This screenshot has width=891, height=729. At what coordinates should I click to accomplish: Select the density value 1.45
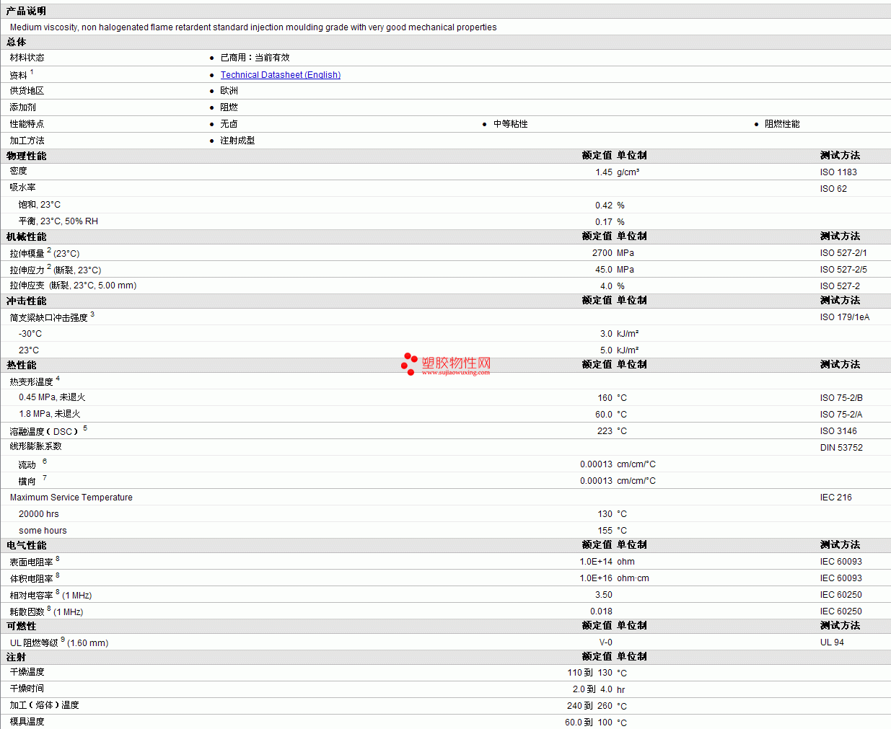(x=604, y=172)
